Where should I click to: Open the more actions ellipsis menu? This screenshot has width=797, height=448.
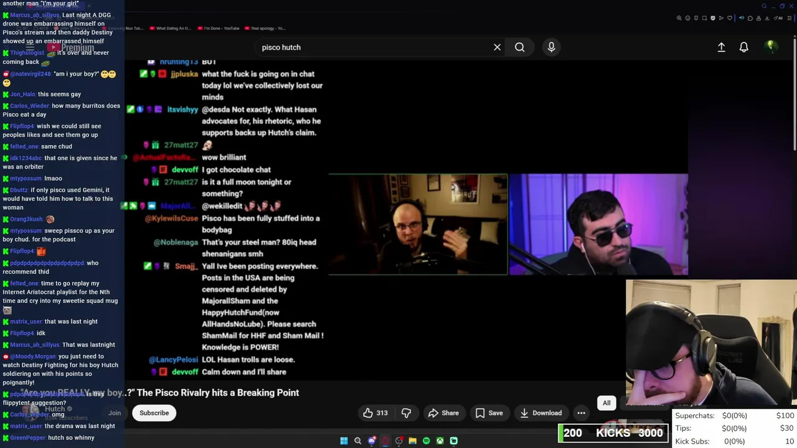(581, 413)
